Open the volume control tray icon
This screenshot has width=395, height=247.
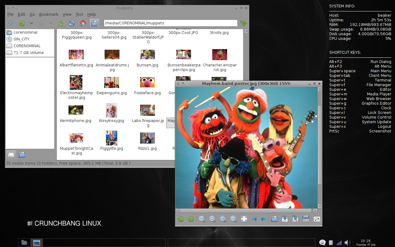click(x=347, y=243)
